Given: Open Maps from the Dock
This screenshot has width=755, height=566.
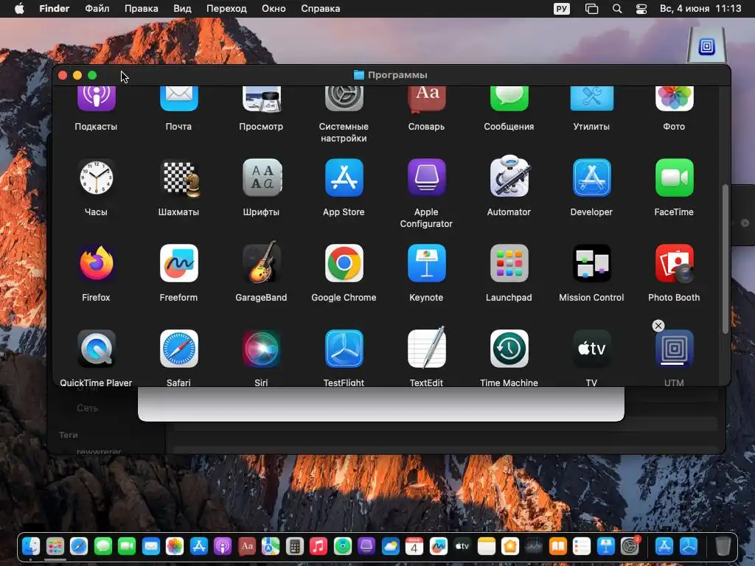Looking at the screenshot, I should tap(271, 546).
